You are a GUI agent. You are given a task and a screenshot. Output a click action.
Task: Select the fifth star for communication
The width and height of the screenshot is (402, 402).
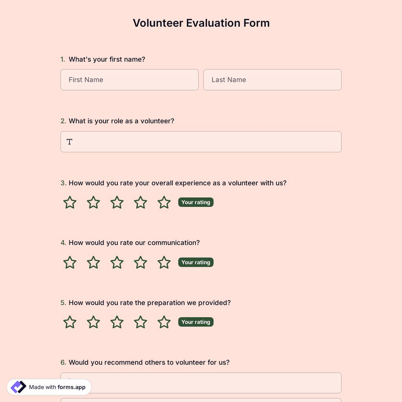[x=164, y=262]
